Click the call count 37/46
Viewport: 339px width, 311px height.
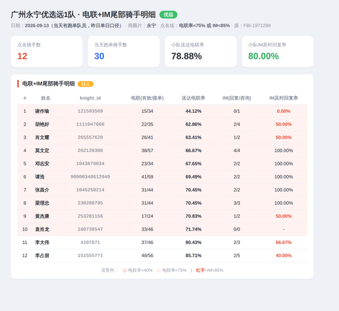(147, 242)
